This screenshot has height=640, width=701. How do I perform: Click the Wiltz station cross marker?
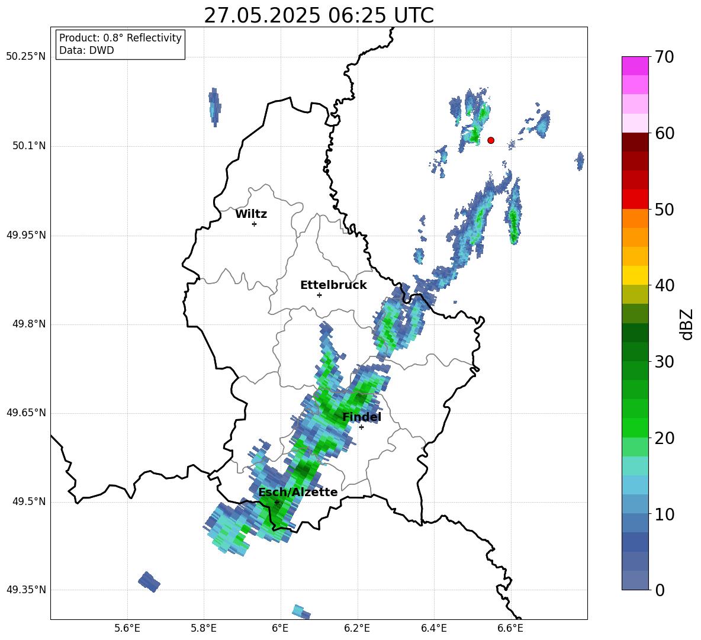point(255,224)
